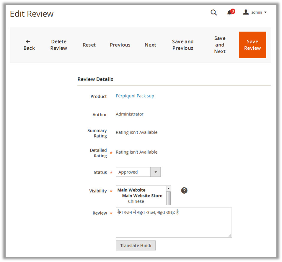Image resolution: width=282 pixels, height=262 pixels.
Task: Click the admin user avatar icon
Action: (246, 12)
